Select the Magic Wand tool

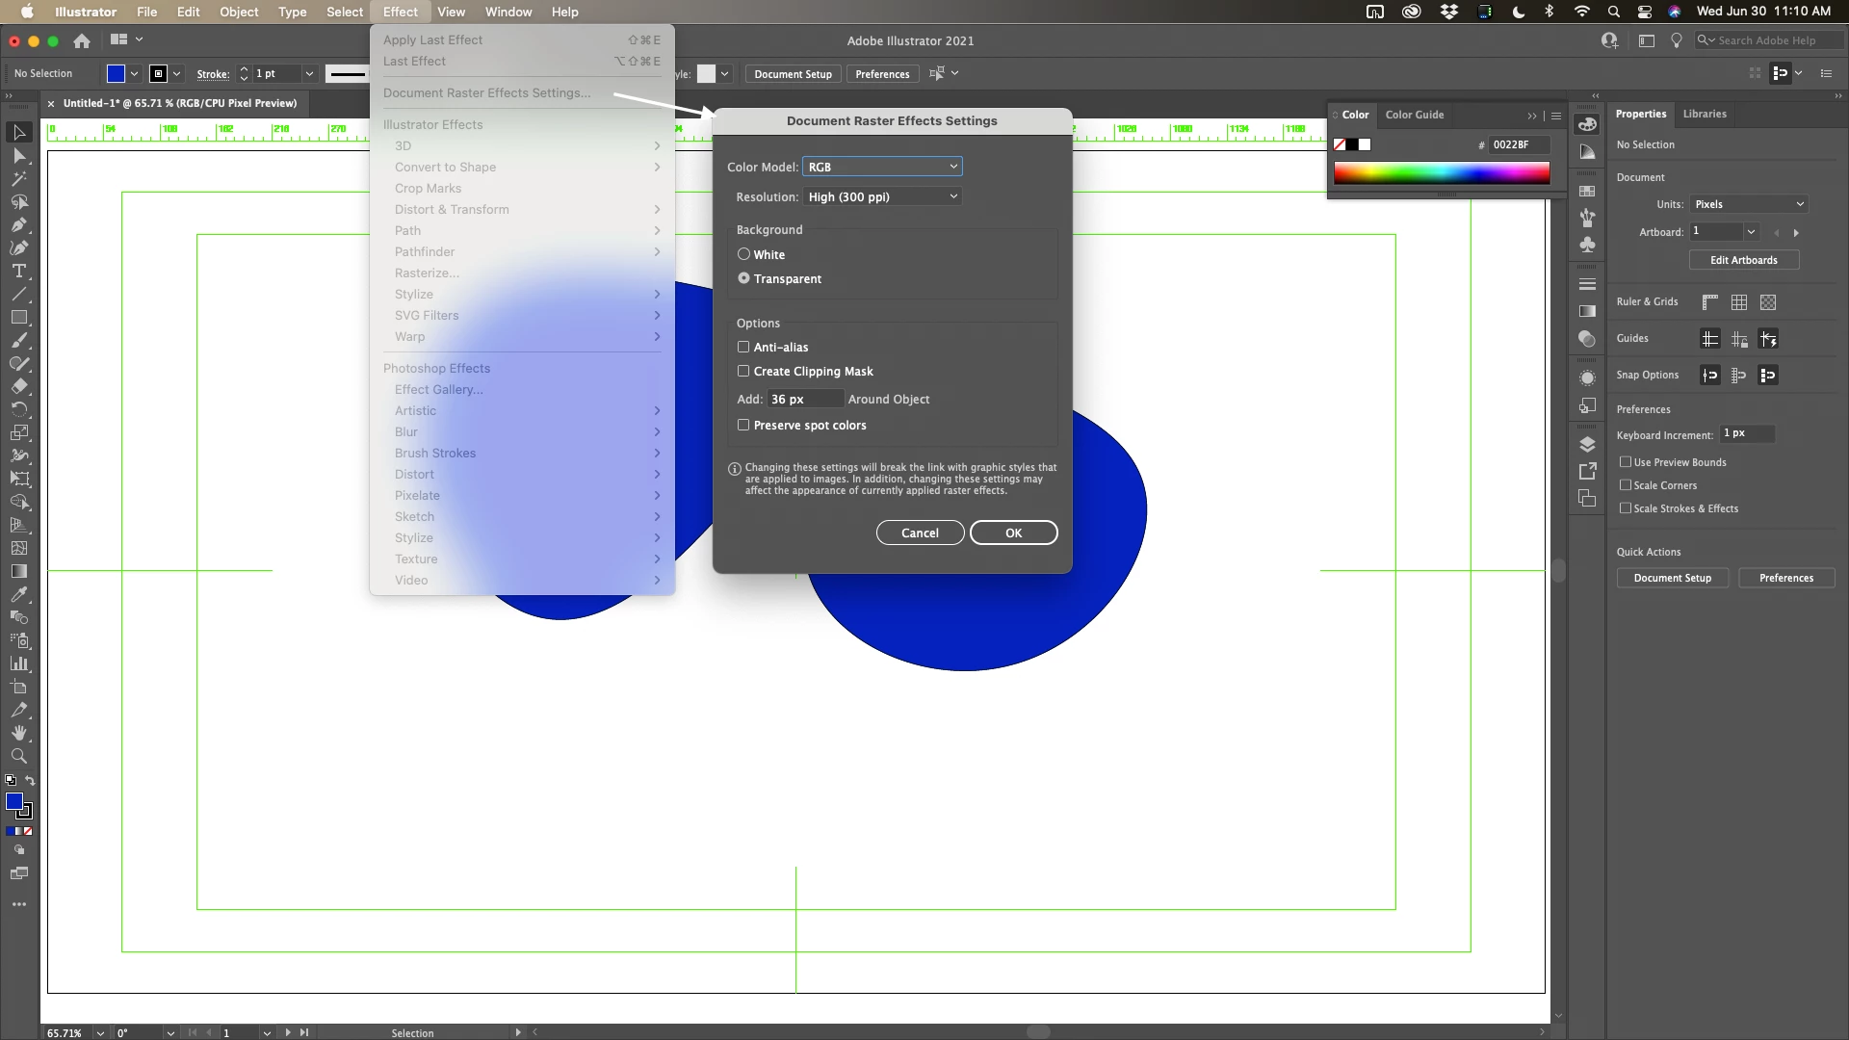tap(18, 179)
